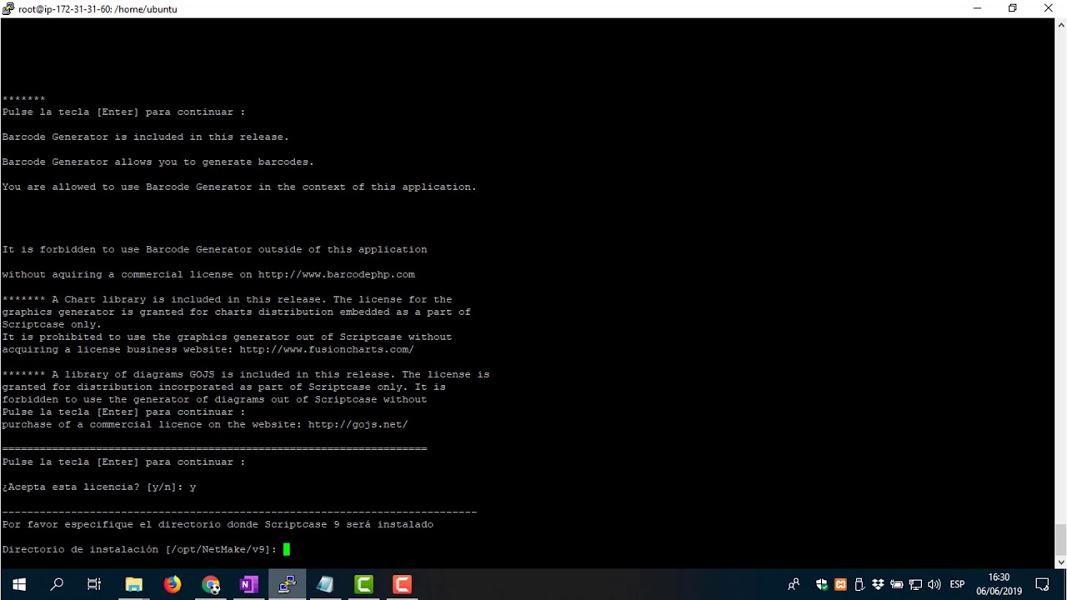
Task: Open File Explorer from taskbar
Action: tap(133, 584)
